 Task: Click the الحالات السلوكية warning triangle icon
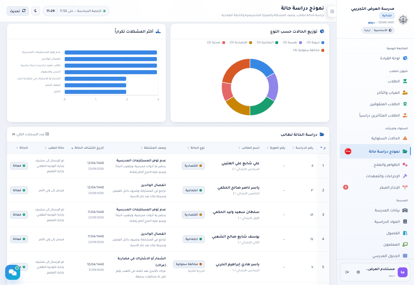point(405,138)
